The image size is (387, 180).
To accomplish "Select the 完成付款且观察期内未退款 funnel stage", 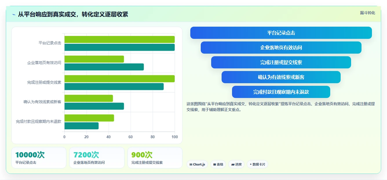I will click(281, 92).
